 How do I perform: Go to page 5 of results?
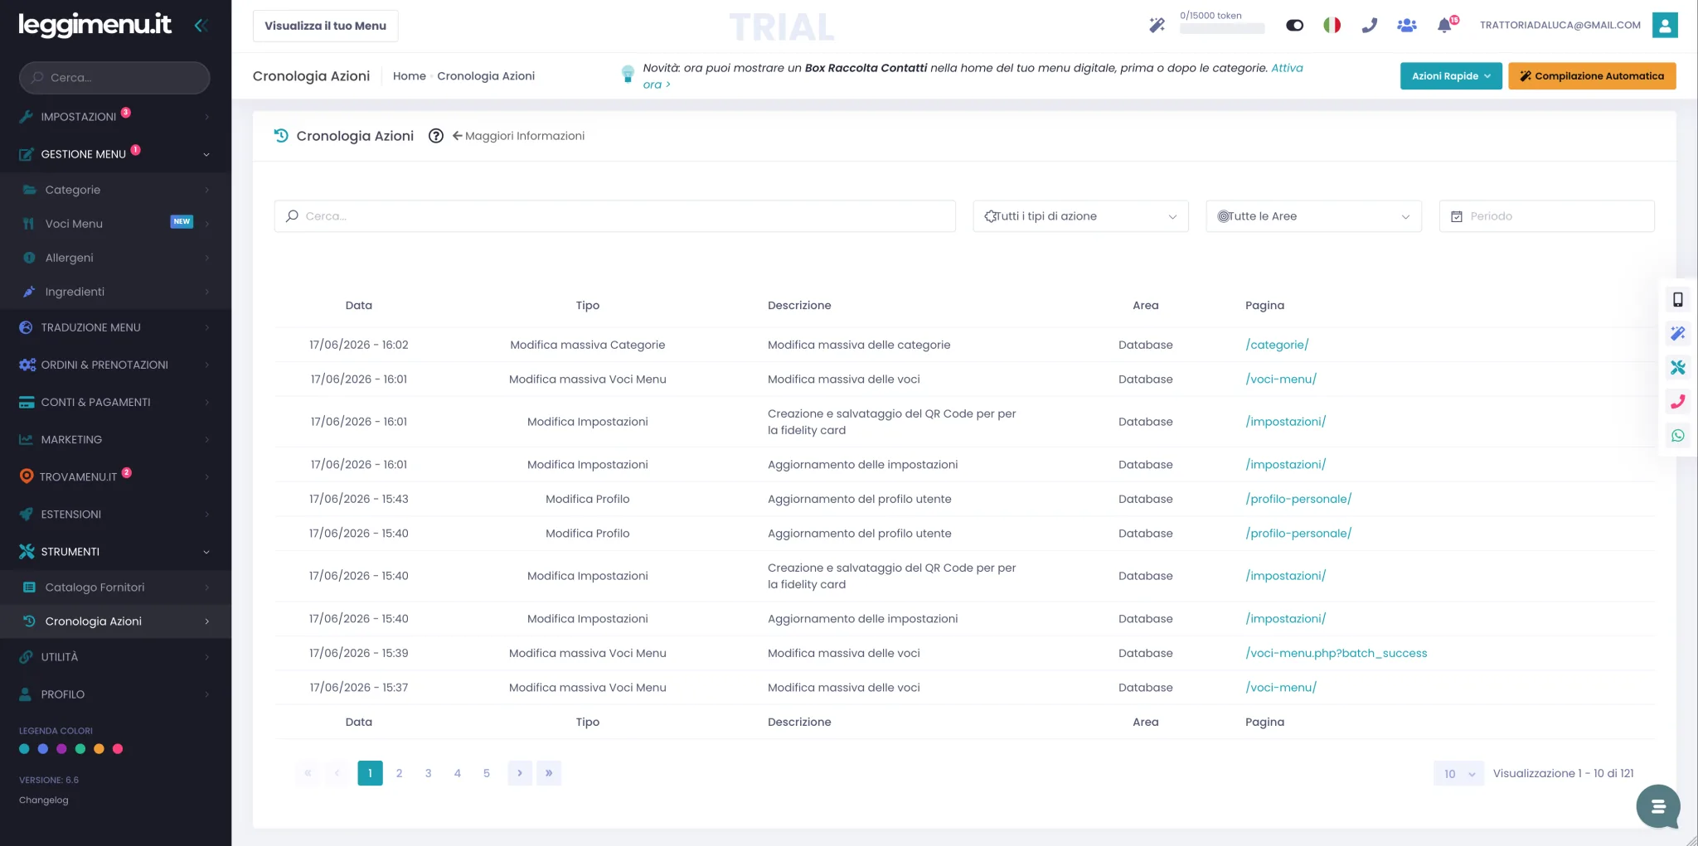click(x=486, y=773)
